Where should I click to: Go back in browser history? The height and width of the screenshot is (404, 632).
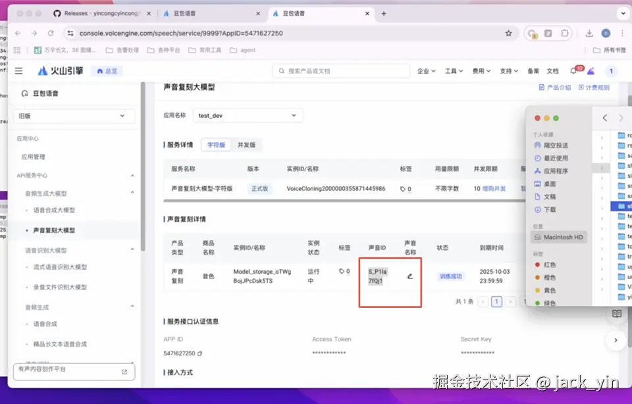tap(18, 33)
